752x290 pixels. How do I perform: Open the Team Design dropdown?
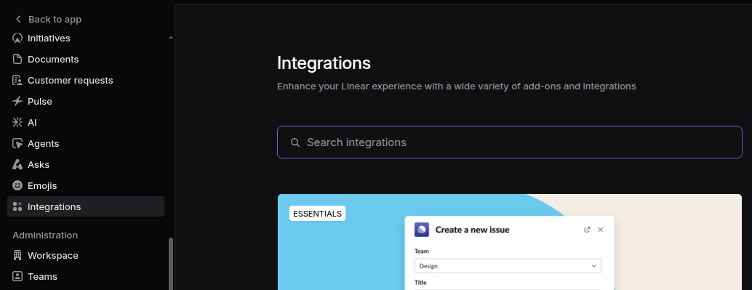click(x=508, y=265)
